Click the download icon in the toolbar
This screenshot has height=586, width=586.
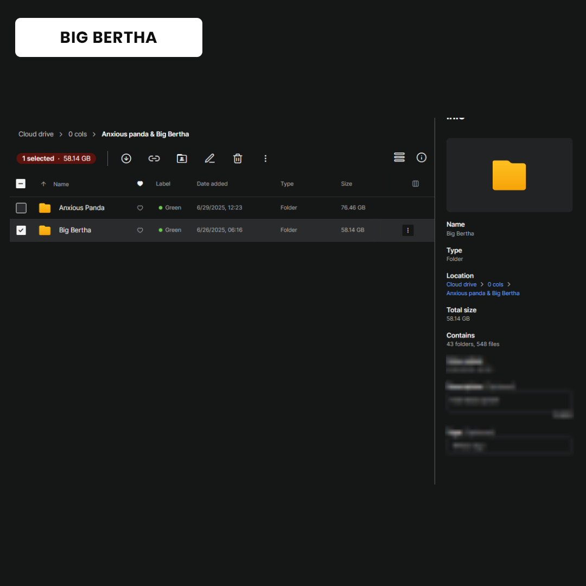pyautogui.click(x=126, y=158)
